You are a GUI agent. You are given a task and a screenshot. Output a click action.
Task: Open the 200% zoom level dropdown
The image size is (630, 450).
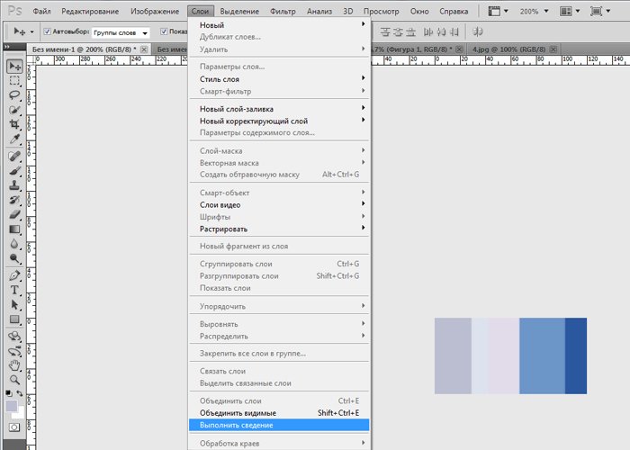tap(535, 12)
